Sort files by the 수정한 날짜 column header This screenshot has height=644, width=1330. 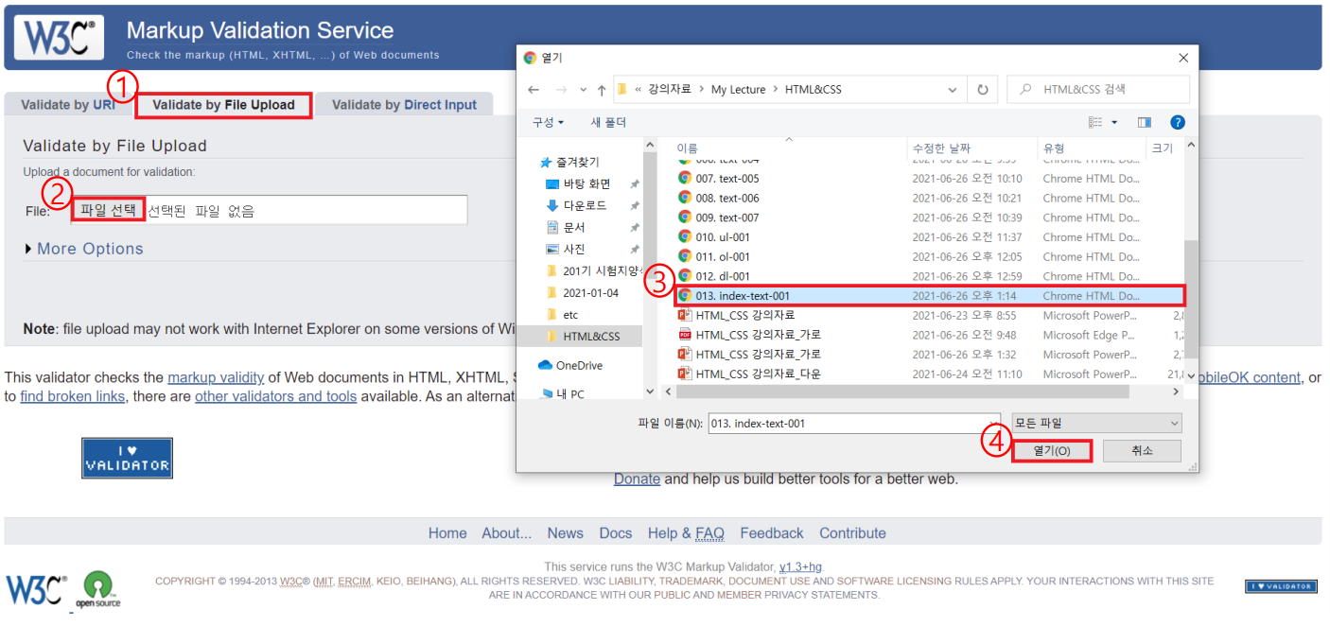(x=941, y=148)
